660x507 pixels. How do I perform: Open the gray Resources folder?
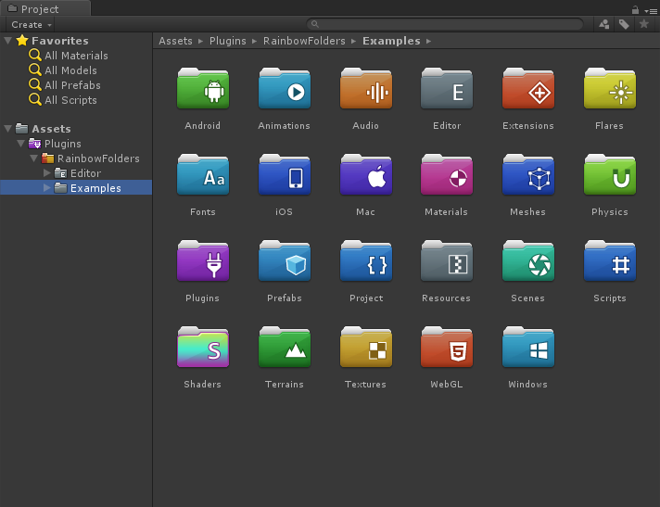coord(447,260)
